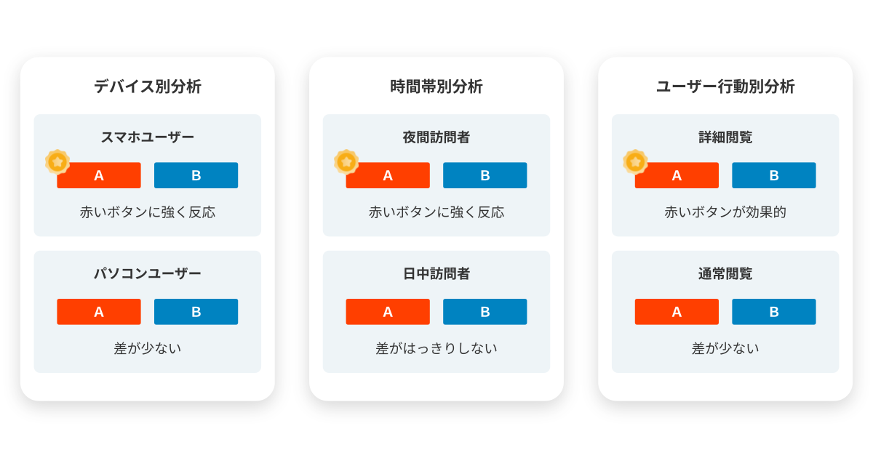Choose red A button under 夜間訪問者
Viewport: 873px width, 458px height.
pyautogui.click(x=388, y=175)
